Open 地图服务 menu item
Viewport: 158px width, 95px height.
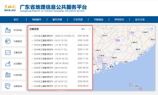tap(37, 19)
